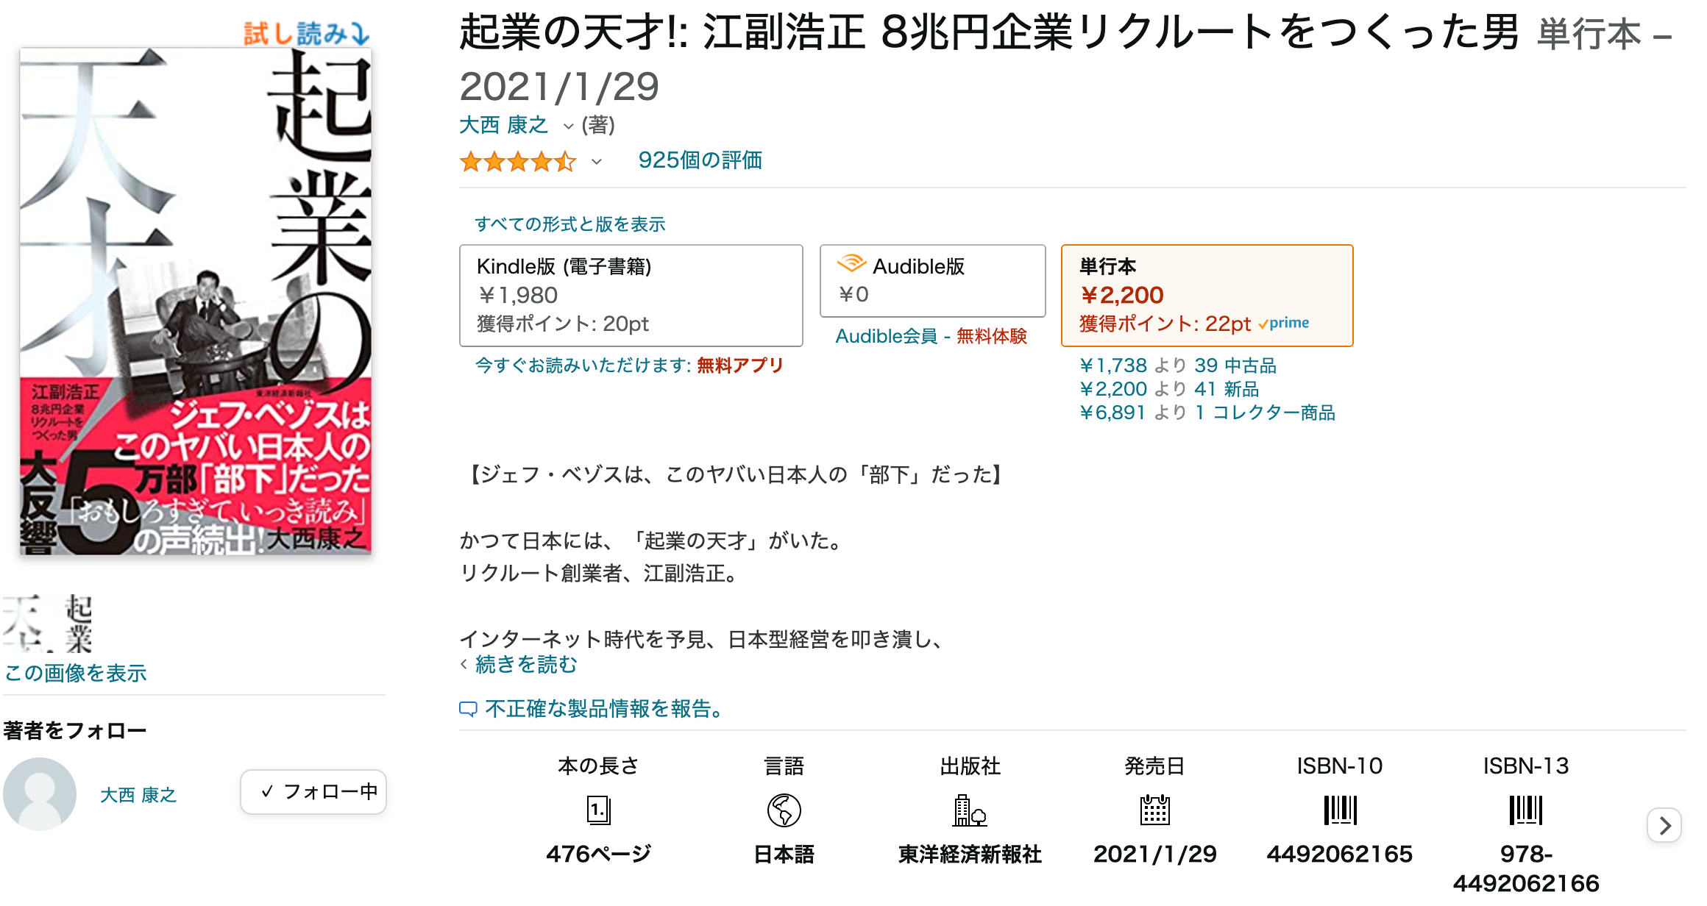Click the publisher building icon under 出版社
Screen dimensions: 1707x906
click(x=969, y=811)
